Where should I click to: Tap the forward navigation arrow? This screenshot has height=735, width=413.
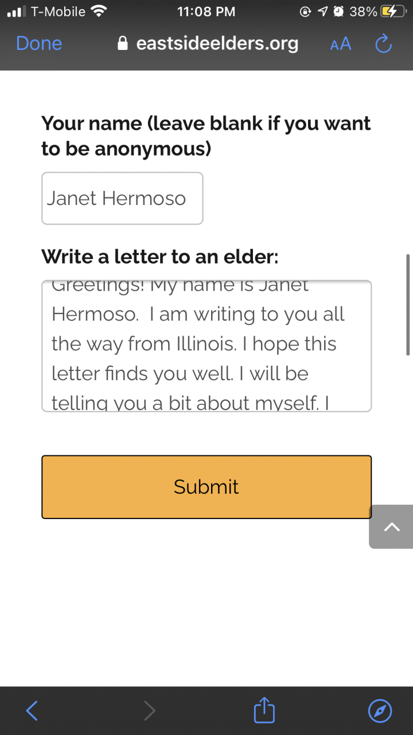[149, 711]
